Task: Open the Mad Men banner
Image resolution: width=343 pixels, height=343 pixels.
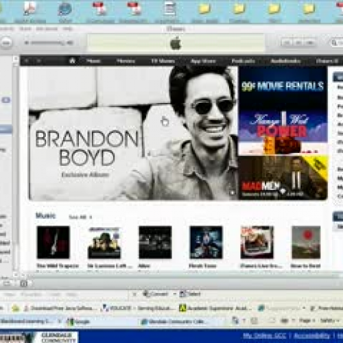Action: tap(283, 178)
